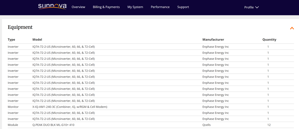This screenshot has width=299, height=129.
Task: Select the quantity value 12
Action: click(x=269, y=125)
